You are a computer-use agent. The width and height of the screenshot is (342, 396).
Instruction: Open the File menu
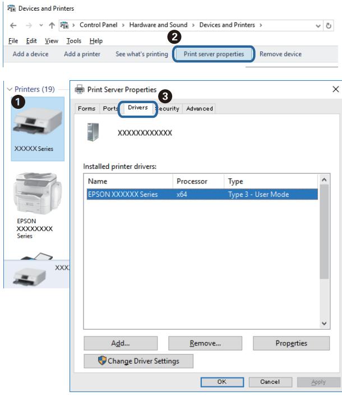13,41
